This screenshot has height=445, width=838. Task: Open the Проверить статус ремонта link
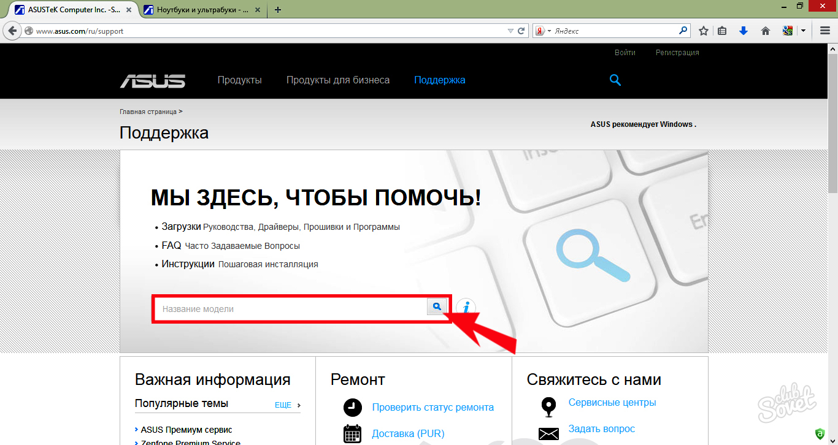click(x=432, y=407)
